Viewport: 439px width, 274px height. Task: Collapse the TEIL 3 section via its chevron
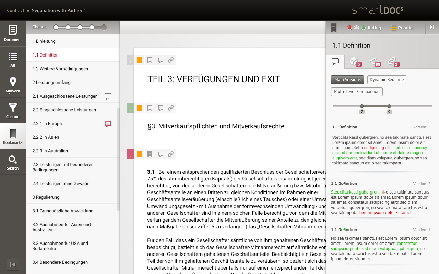click(130, 60)
